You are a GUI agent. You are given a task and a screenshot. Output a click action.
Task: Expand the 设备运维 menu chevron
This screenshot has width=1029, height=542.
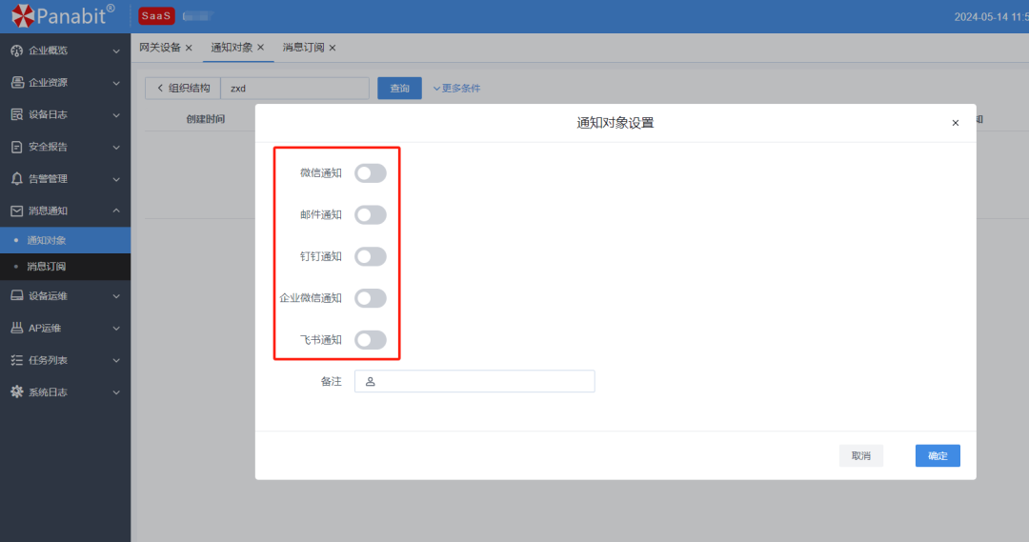click(x=116, y=296)
